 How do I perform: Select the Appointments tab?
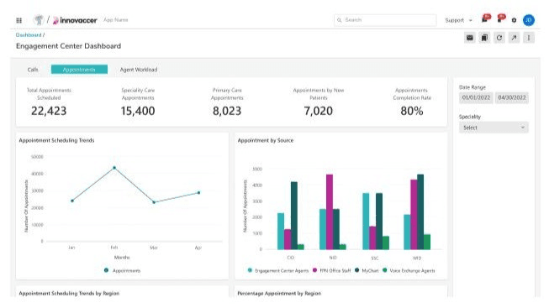tap(79, 70)
